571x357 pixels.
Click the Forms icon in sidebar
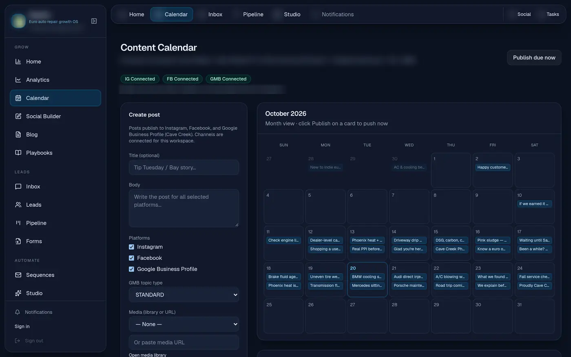tap(18, 241)
